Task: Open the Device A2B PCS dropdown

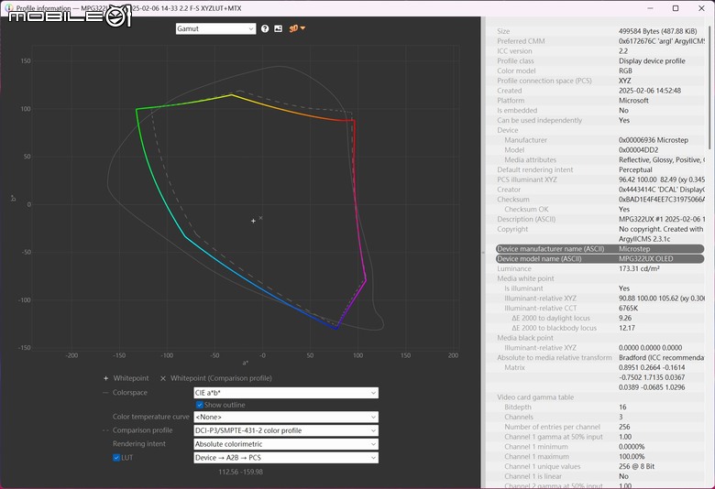Action: [286, 458]
